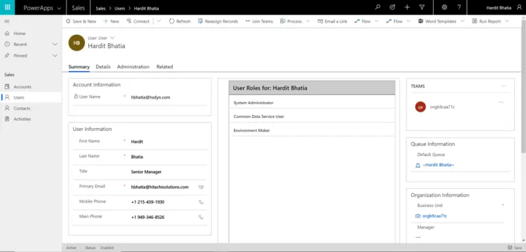
Task: Click the Save button in the footer
Action: [x=515, y=248]
